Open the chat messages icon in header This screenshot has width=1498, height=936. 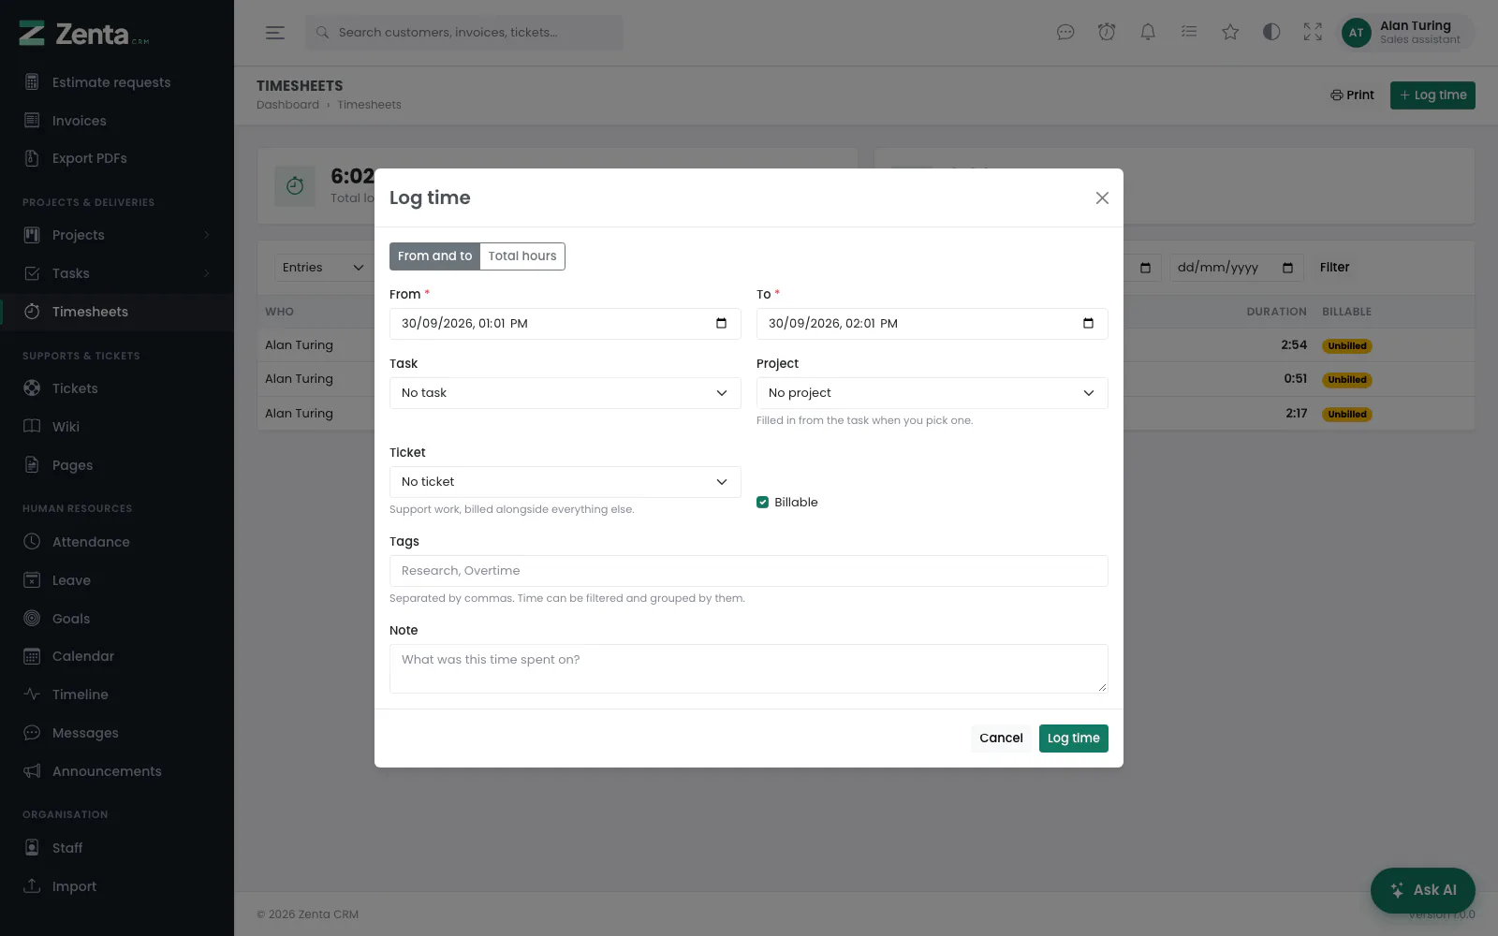click(1065, 33)
